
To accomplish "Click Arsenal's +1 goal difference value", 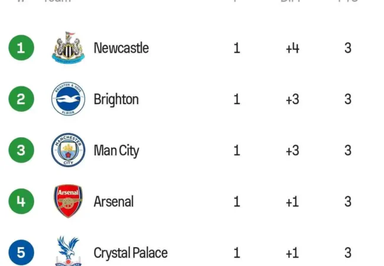I will tap(292, 202).
